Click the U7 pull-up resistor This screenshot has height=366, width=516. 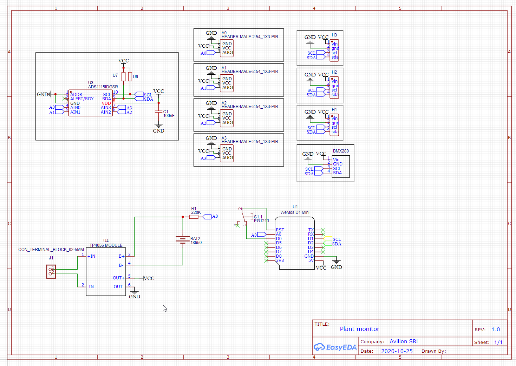123,76
